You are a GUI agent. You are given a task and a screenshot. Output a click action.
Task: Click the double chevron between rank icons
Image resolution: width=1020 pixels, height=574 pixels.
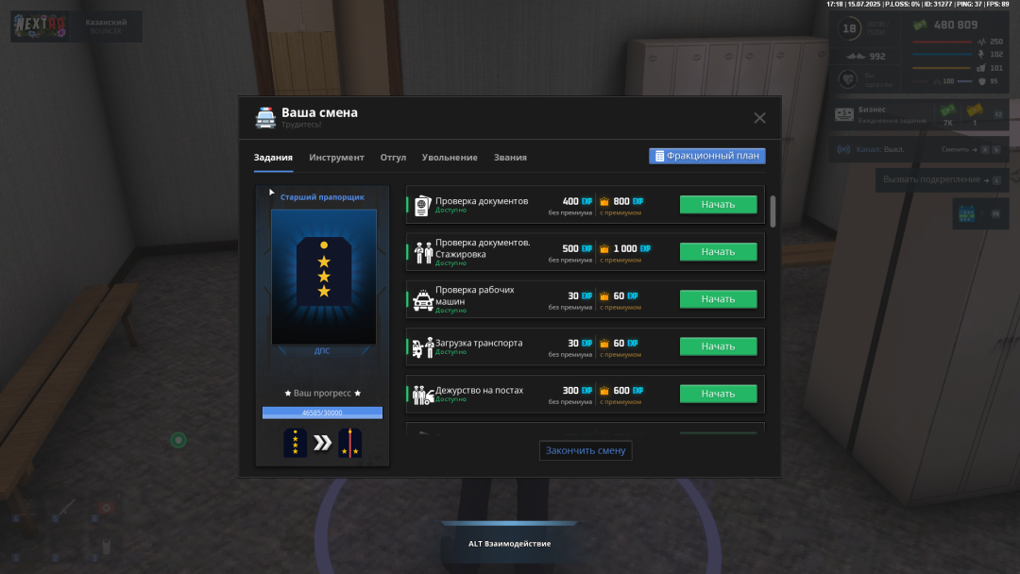[x=323, y=443]
